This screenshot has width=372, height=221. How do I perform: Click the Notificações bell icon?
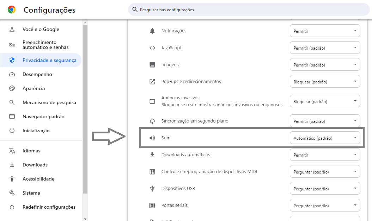point(152,31)
